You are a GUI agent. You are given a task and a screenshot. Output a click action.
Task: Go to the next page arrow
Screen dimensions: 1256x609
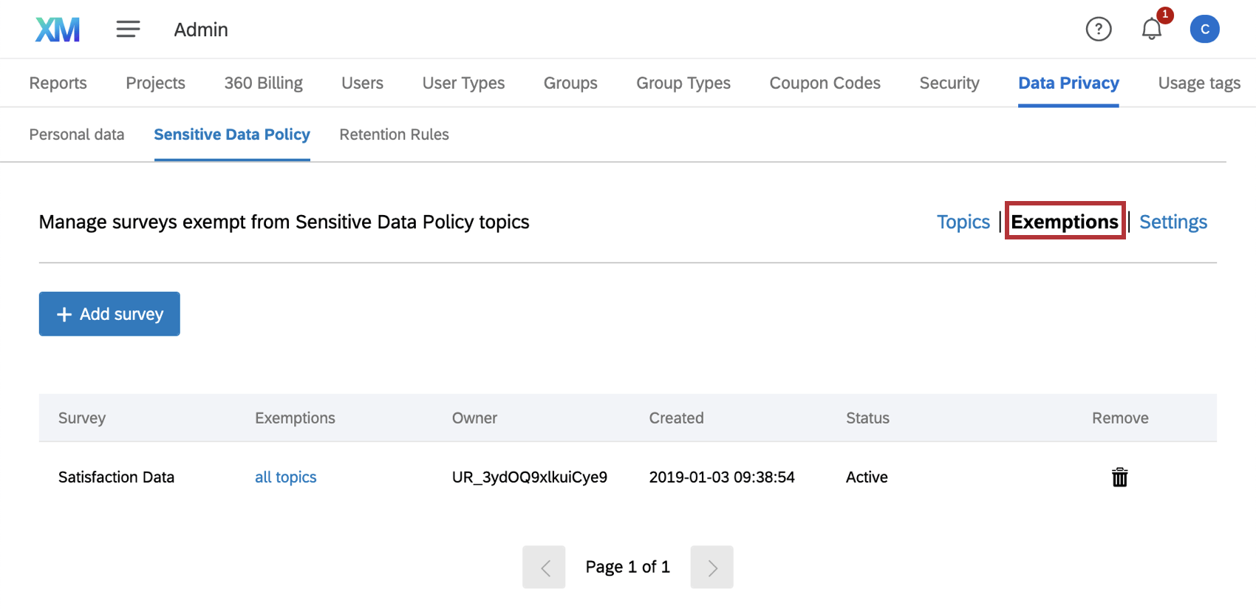[711, 567]
